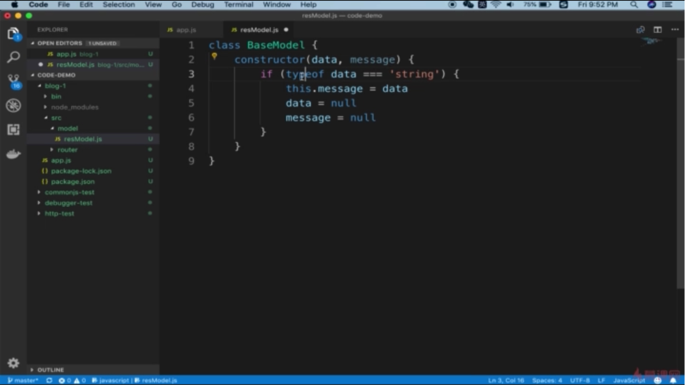Screen dimensions: 685x385
Task: Open the Debug view in the activity bar
Action: [13, 105]
